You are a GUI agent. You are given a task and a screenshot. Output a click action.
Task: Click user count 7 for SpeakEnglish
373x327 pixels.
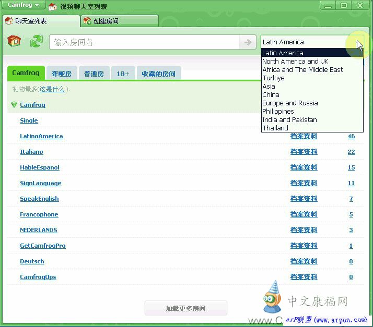351,199
